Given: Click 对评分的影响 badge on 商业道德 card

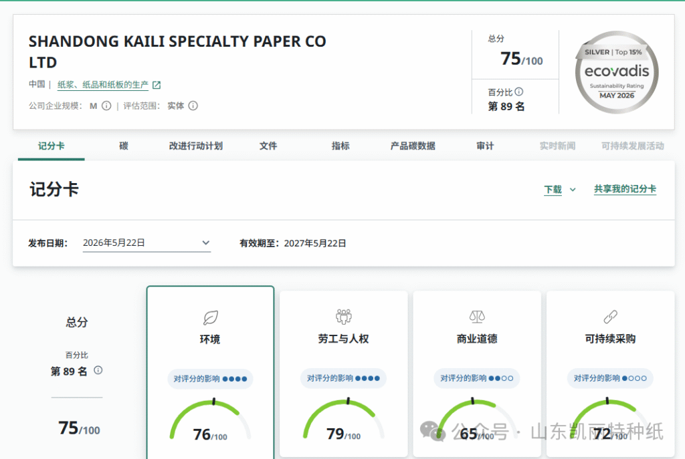Looking at the screenshot, I should tap(477, 378).
